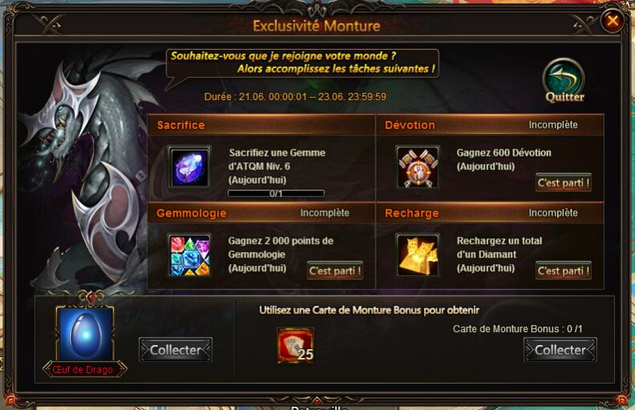This screenshot has width=635, height=410.
Task: Collect the dragon egg reward
Action: click(175, 350)
